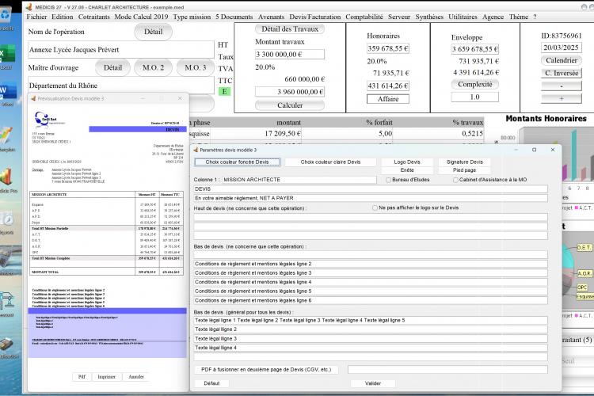Click the operation name field Annexe Lycée Jacques Prévert
This screenshot has height=396, width=594.
coord(121,50)
